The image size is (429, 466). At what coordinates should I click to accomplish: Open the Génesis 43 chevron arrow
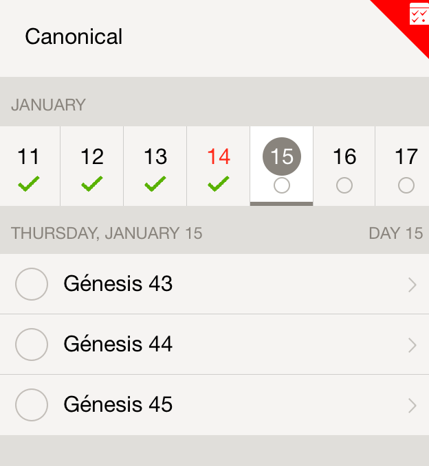point(412,285)
